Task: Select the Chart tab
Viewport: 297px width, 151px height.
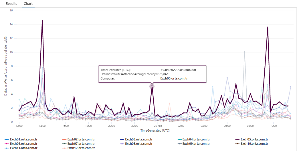Action: tap(28, 4)
